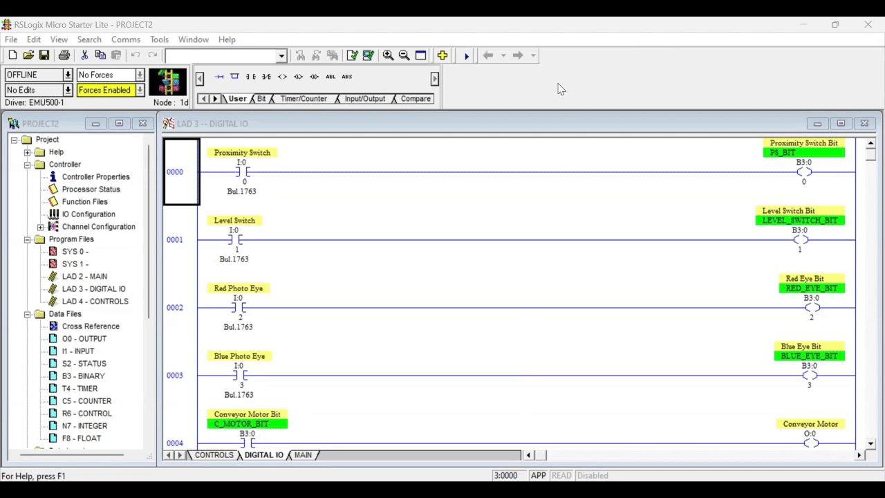This screenshot has width=885, height=498.
Task: Click the Verify Project toolbar icon
Action: coord(369,55)
